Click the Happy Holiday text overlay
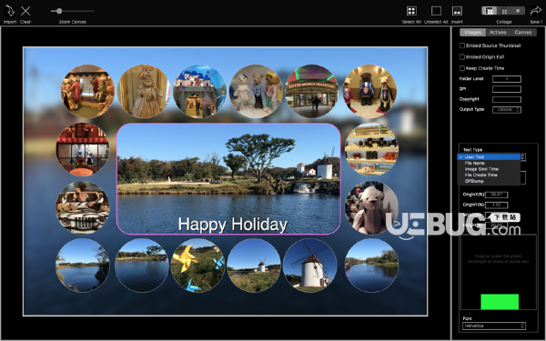546x341 pixels. pos(233,225)
